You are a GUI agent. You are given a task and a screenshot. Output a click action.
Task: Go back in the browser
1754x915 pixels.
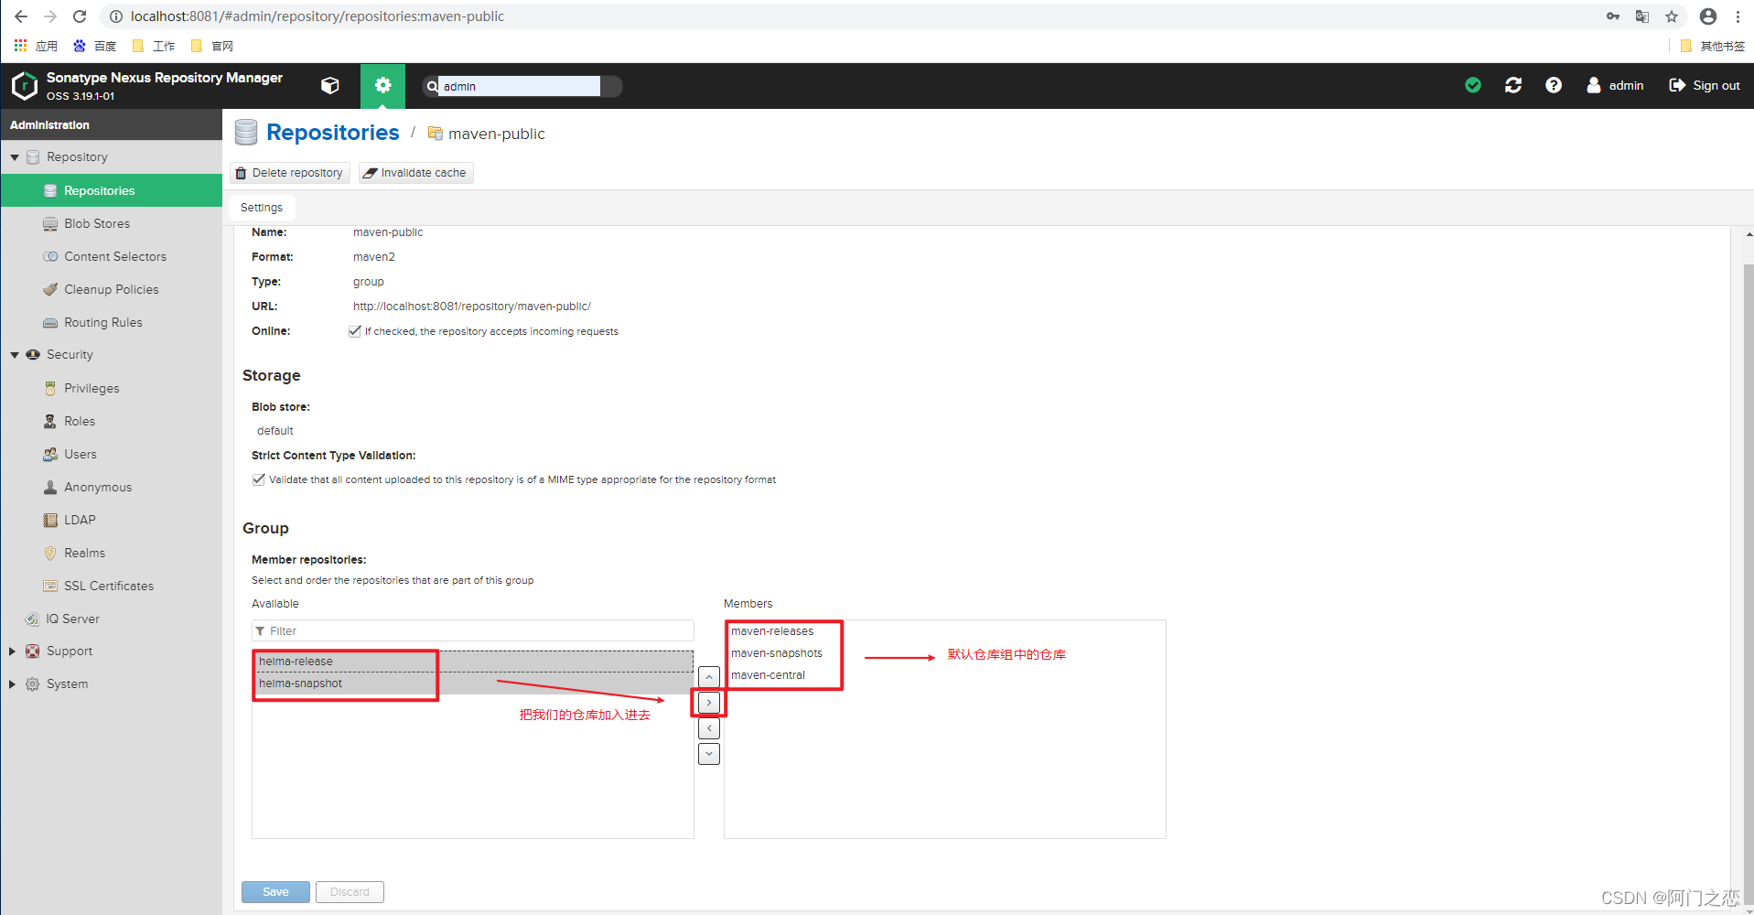click(21, 16)
